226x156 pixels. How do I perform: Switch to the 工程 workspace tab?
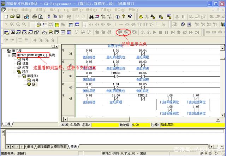[x=7, y=124]
